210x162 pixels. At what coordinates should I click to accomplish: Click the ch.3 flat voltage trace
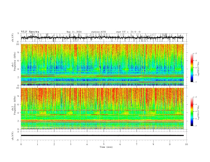tap(102, 136)
